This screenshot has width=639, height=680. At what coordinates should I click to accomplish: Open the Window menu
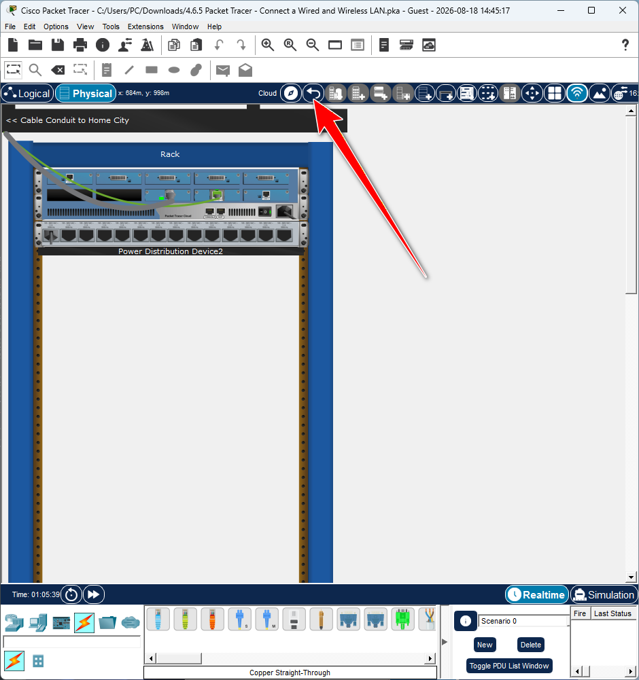(185, 26)
